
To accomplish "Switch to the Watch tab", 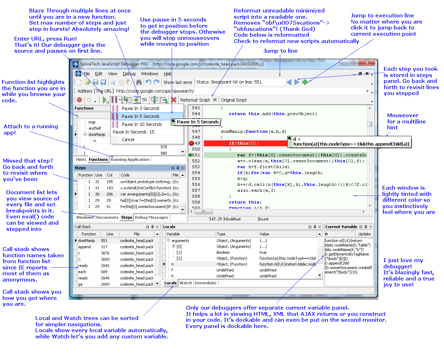I will [186, 283].
